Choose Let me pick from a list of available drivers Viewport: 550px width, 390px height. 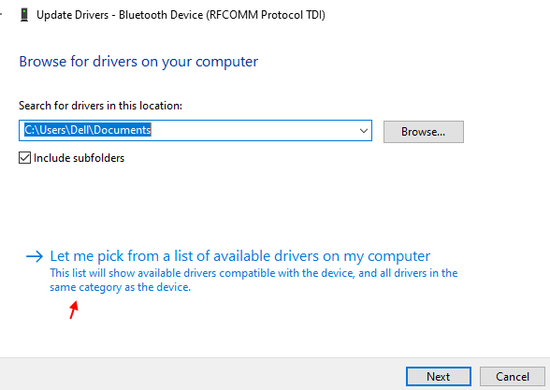(240, 256)
